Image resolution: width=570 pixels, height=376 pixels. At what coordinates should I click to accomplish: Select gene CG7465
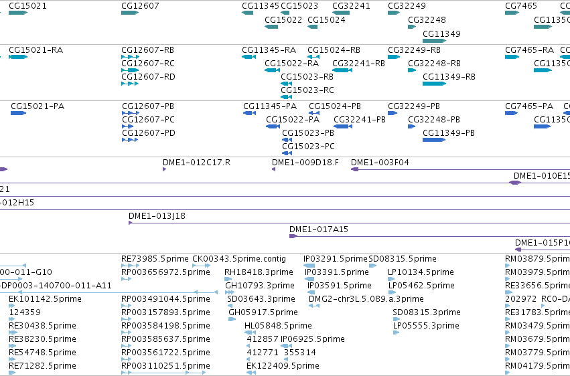(512, 13)
